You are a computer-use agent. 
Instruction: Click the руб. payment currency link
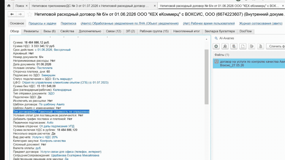coord(38,148)
